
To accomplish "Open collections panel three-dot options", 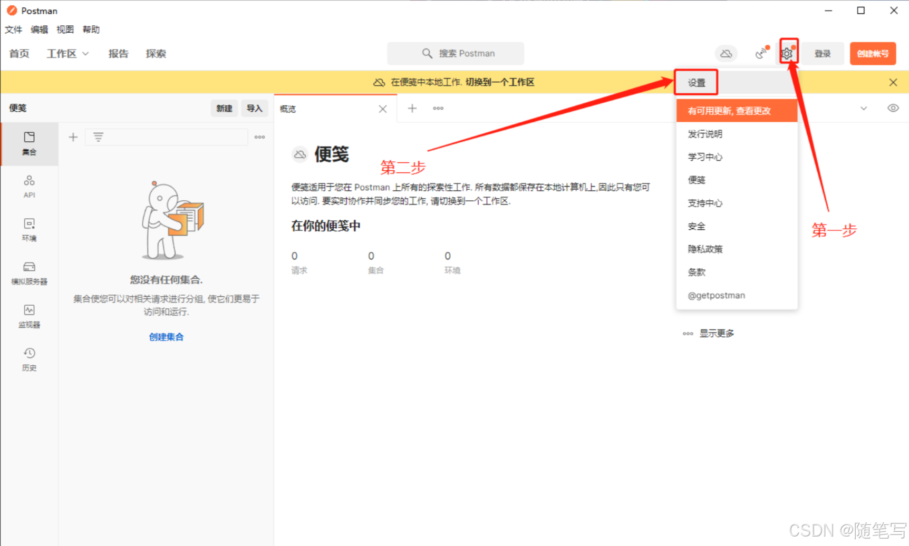I will click(x=259, y=137).
